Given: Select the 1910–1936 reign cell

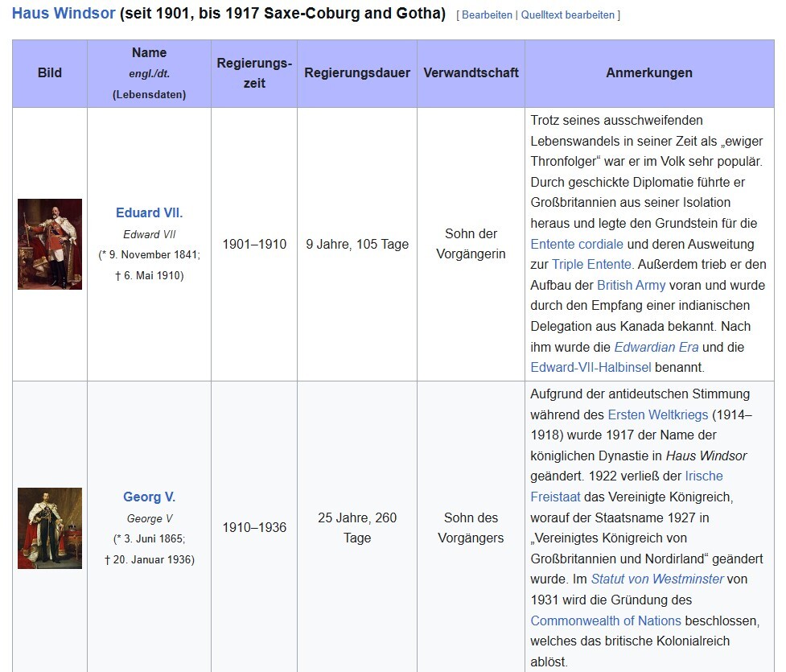Looking at the screenshot, I should pyautogui.click(x=254, y=528).
